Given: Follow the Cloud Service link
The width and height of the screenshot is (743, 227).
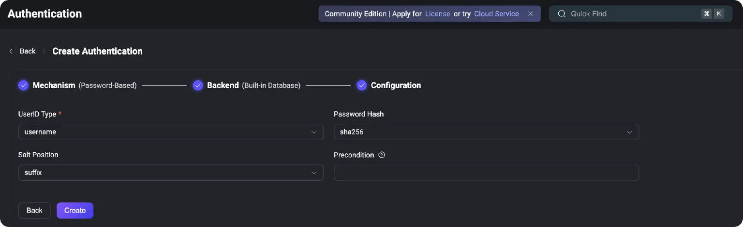Looking at the screenshot, I should (x=496, y=14).
